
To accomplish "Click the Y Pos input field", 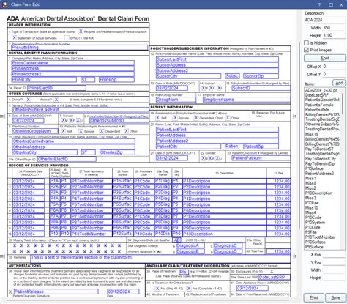I will click(x=334, y=262).
